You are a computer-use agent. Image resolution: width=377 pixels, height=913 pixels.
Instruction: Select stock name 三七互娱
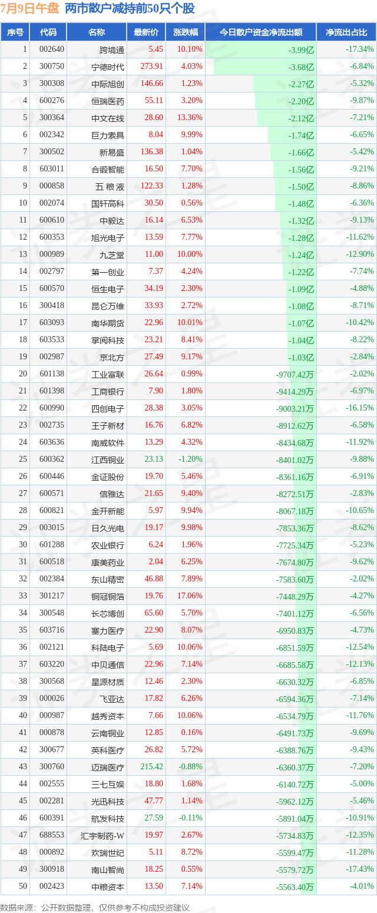tap(108, 785)
